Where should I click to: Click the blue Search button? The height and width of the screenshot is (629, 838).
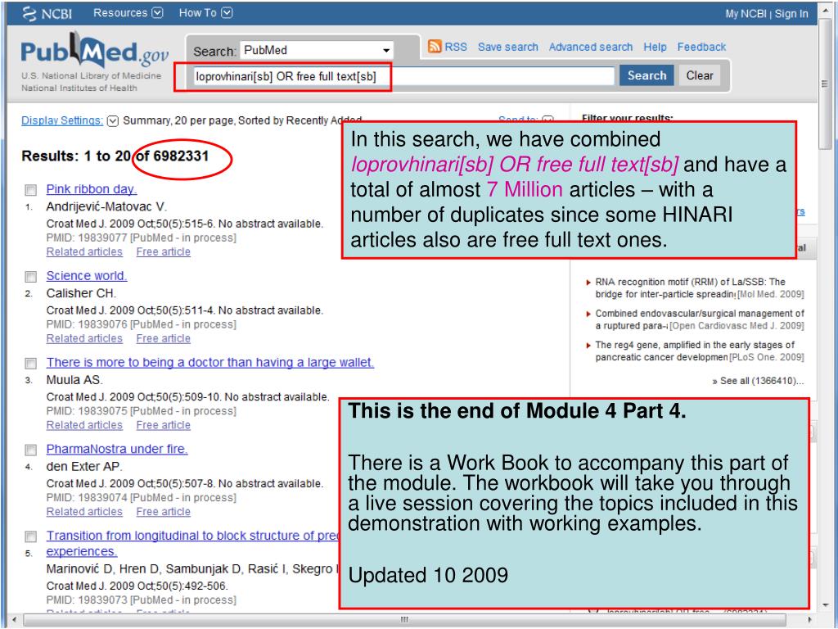[647, 75]
